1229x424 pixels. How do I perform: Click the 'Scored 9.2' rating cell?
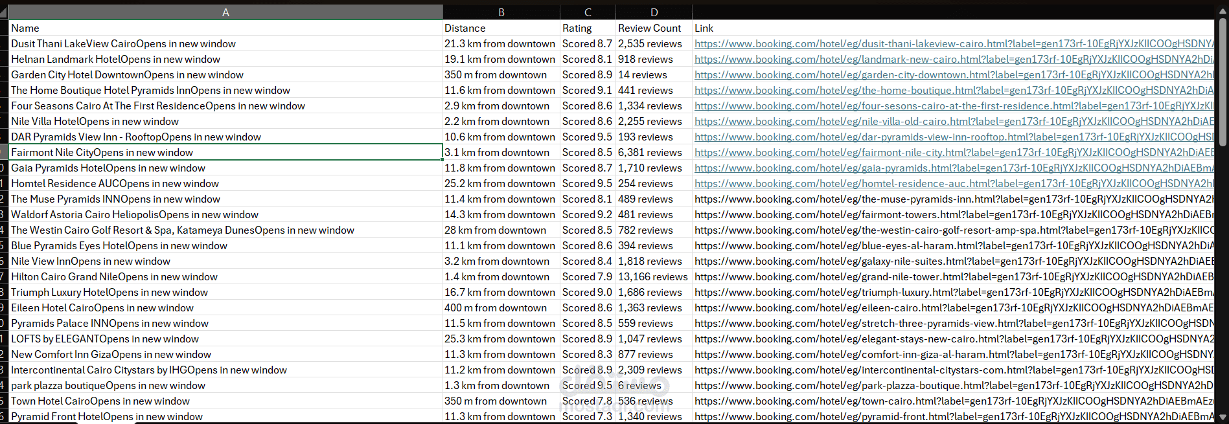point(588,214)
